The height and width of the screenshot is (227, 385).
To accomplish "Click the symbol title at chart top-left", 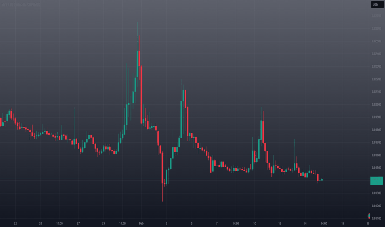I will pos(21,5).
